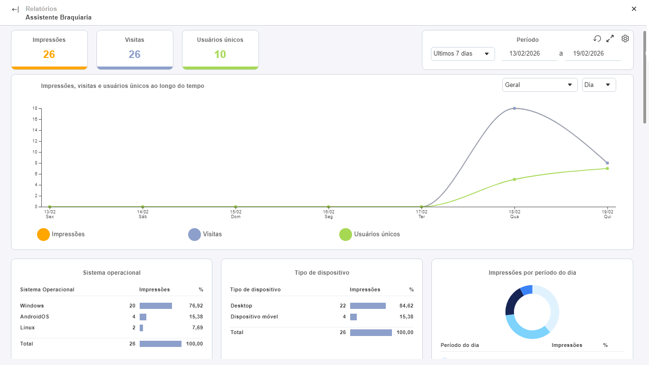Select the Usuários únicos summary card
The height and width of the screenshot is (365, 649).
tap(220, 50)
